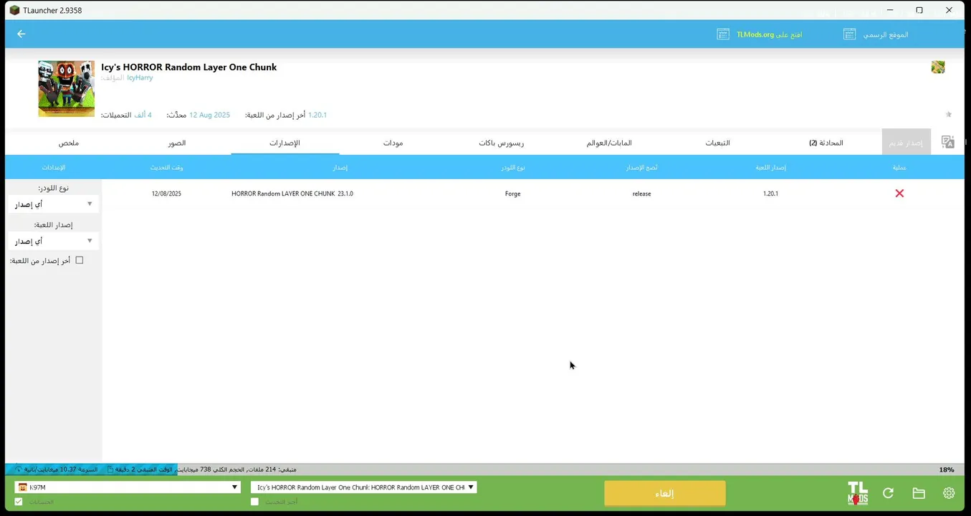Click the red X remove icon for 23.1.0

point(899,193)
